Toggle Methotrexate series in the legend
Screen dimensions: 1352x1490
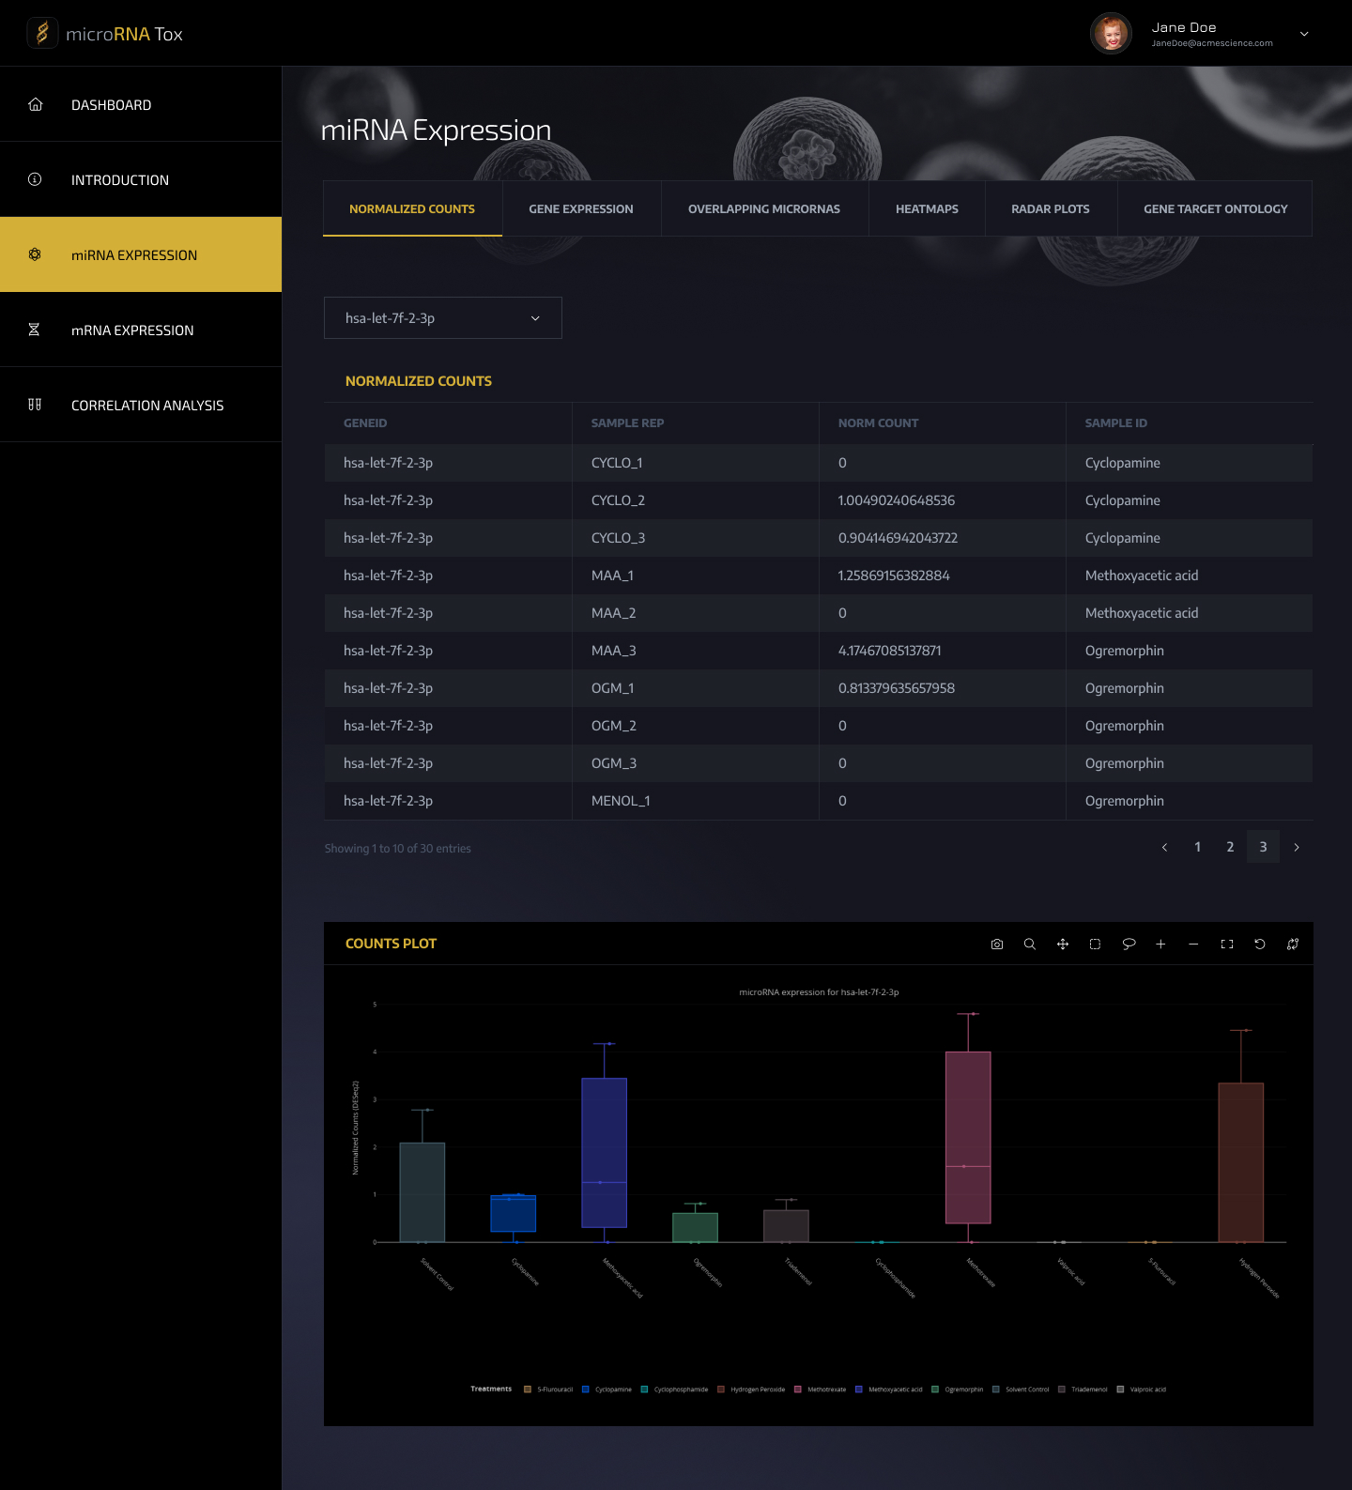tap(825, 1390)
